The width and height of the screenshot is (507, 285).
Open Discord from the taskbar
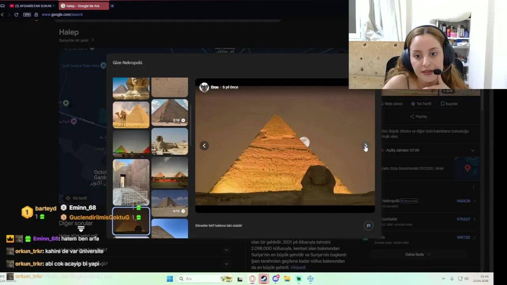[276, 279]
